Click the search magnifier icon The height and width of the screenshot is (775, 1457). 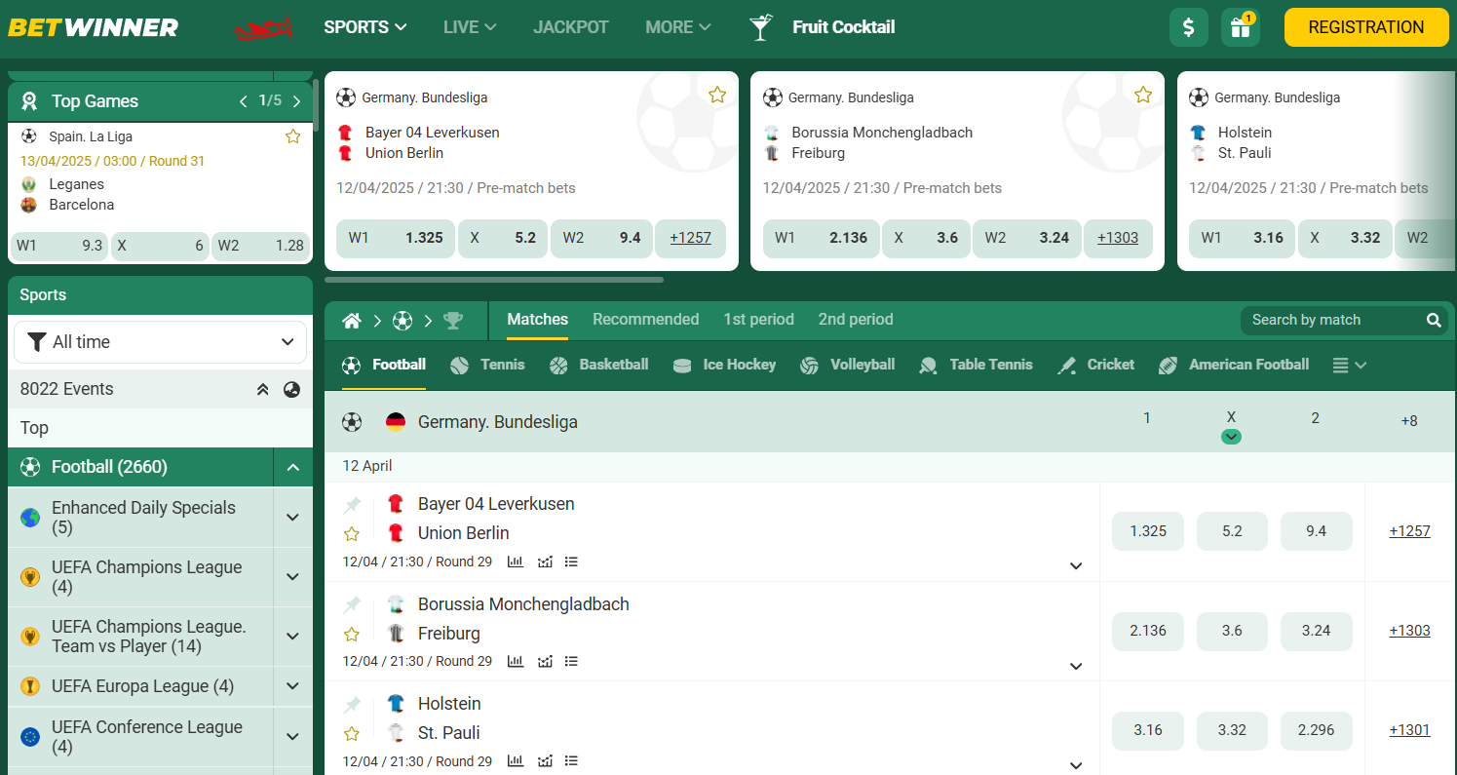(x=1434, y=320)
